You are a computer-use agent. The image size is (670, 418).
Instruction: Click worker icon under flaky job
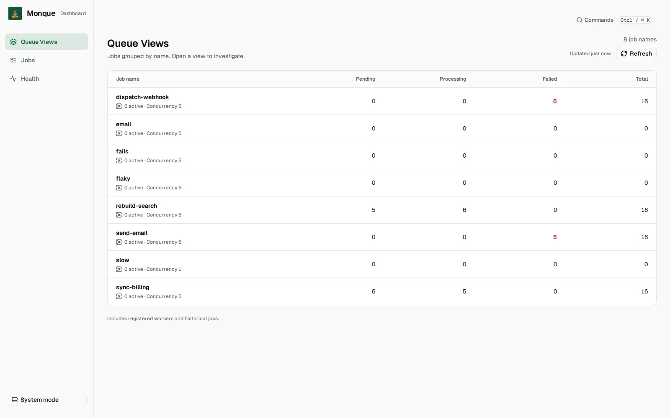point(119,188)
